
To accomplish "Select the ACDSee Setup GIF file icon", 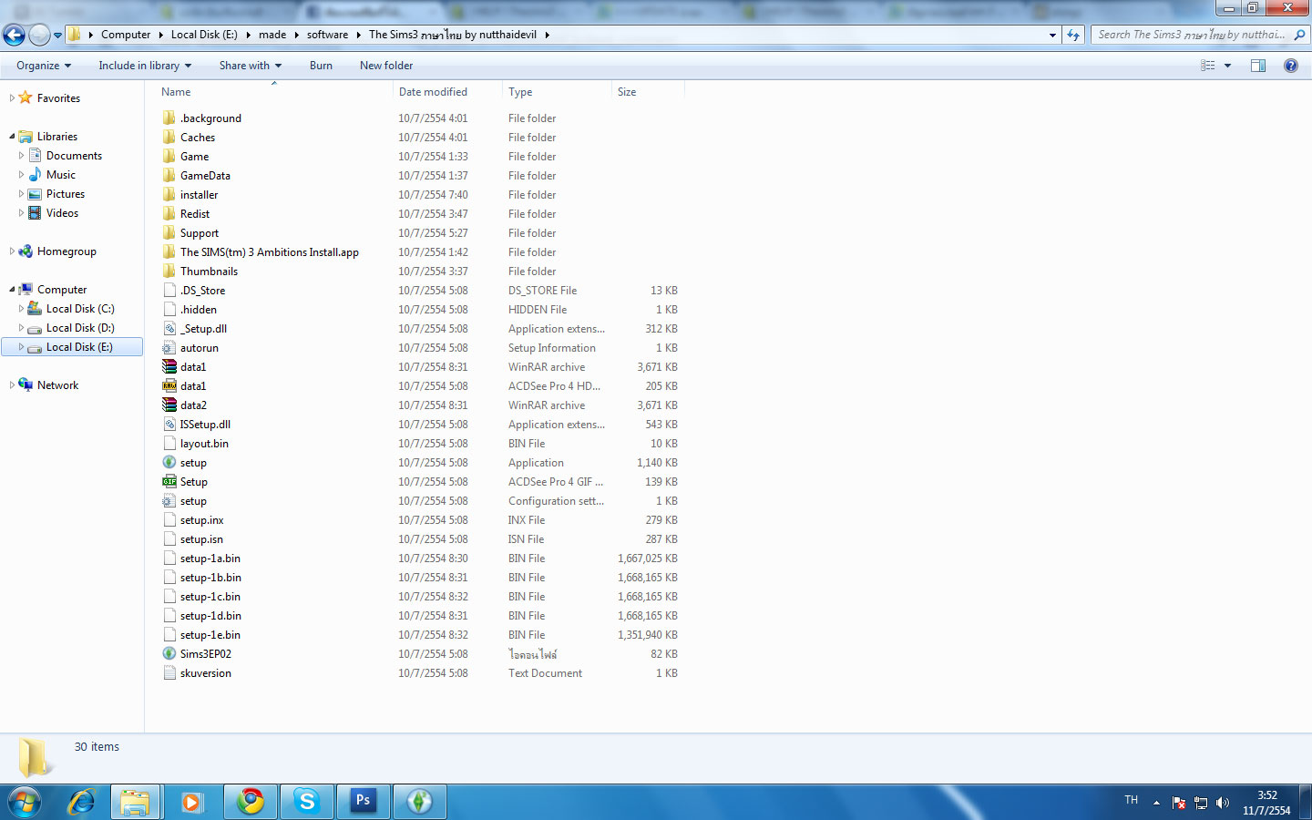I will tap(169, 482).
